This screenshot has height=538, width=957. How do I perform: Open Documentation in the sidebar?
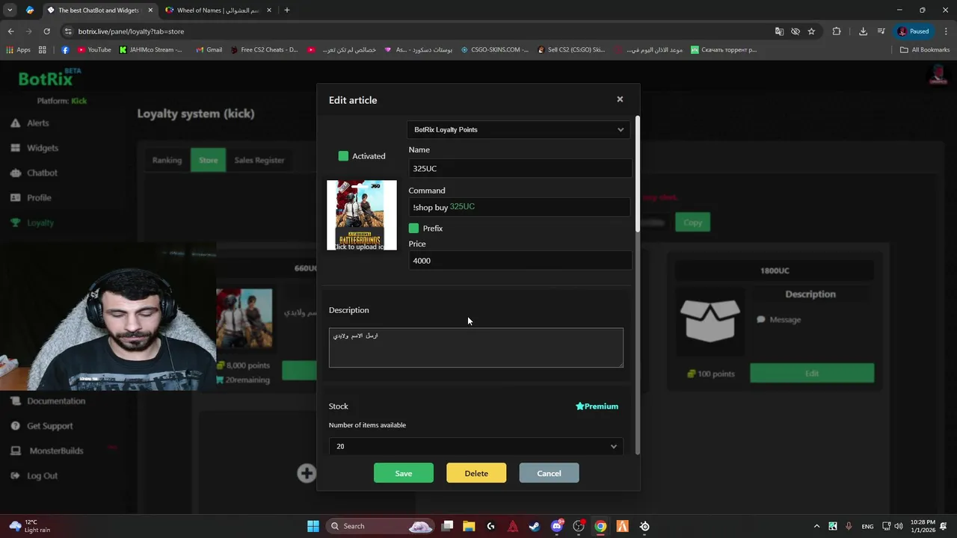(x=56, y=401)
